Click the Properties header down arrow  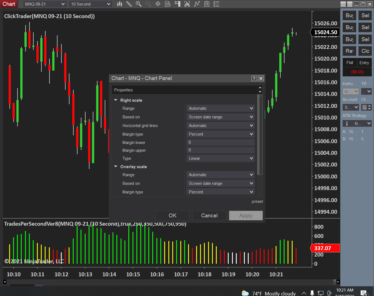pos(260,92)
